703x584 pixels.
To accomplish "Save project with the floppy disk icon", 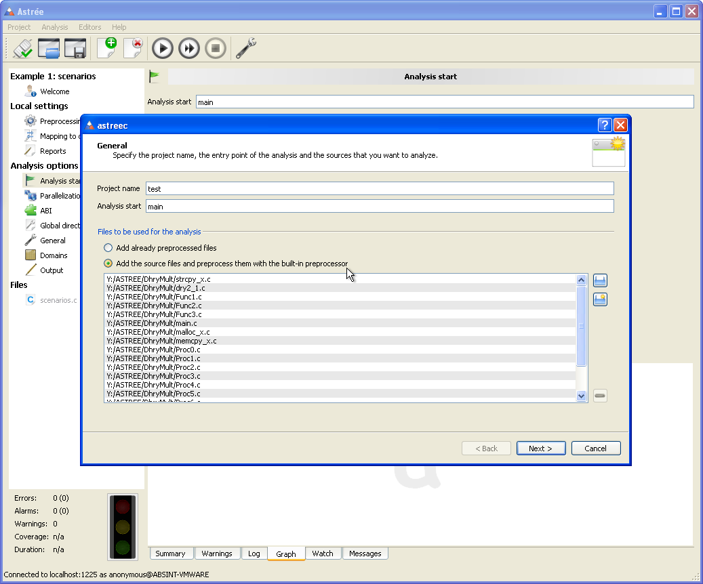I will pos(75,48).
